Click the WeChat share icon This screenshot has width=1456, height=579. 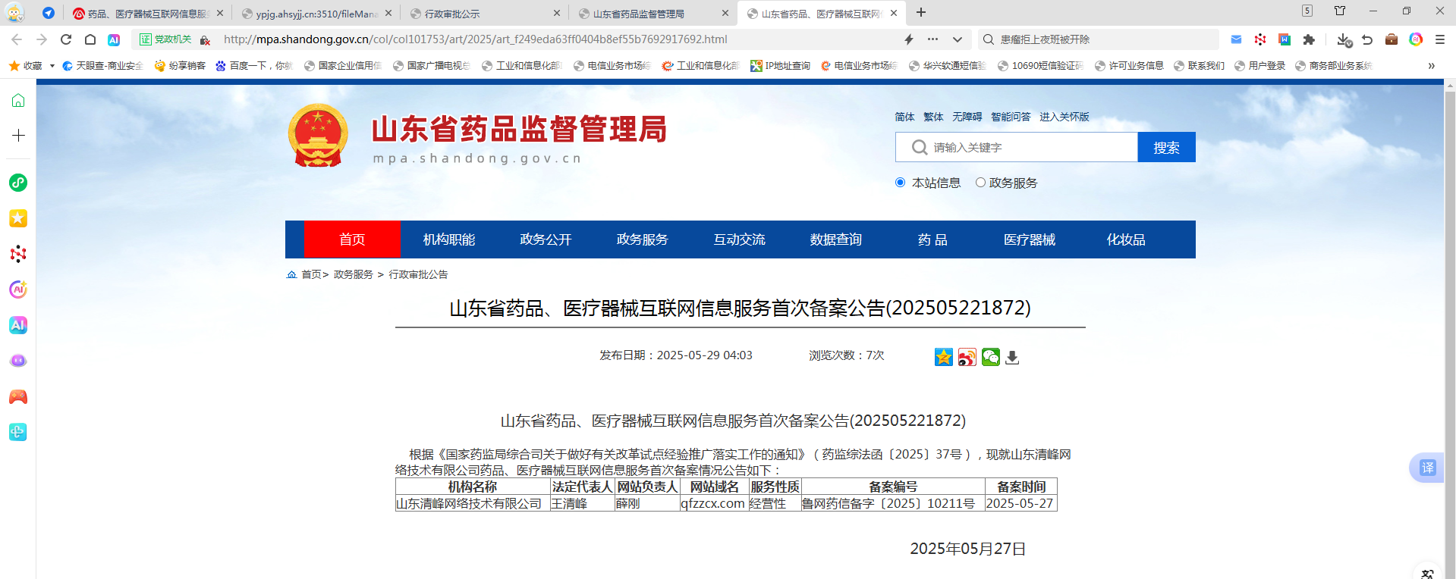[x=990, y=357]
